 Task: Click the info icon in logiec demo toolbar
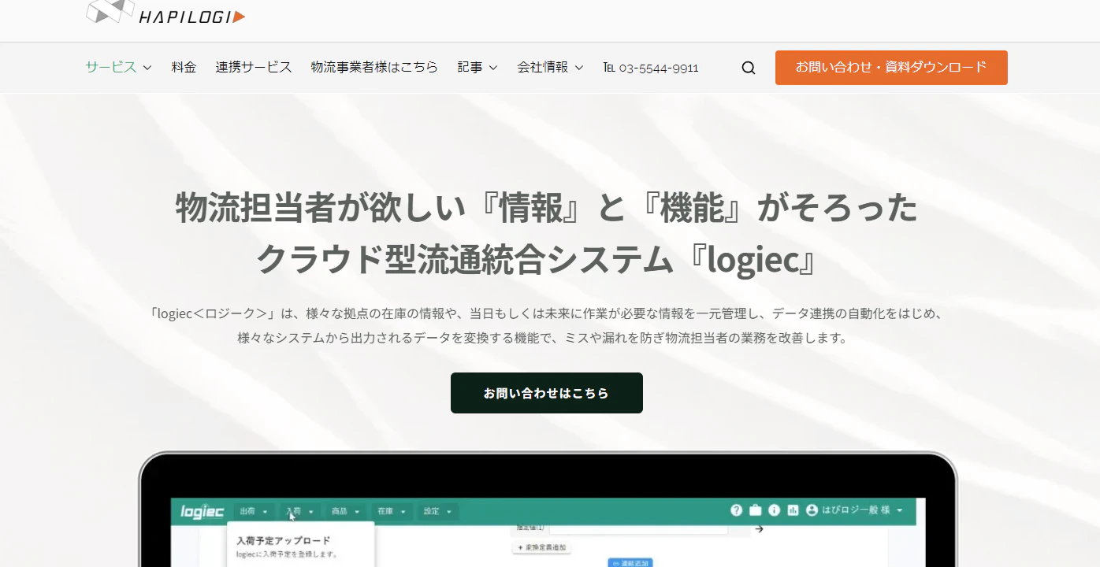[x=775, y=510]
